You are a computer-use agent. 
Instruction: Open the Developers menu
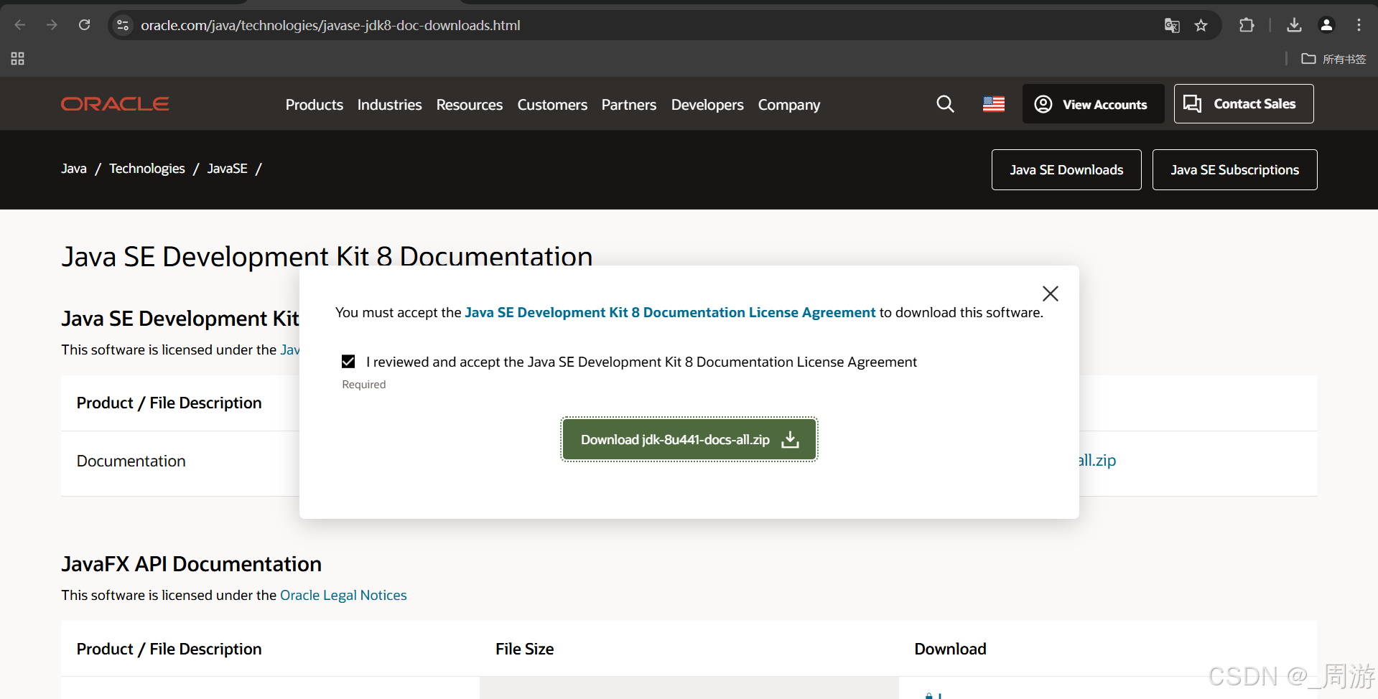[707, 105]
